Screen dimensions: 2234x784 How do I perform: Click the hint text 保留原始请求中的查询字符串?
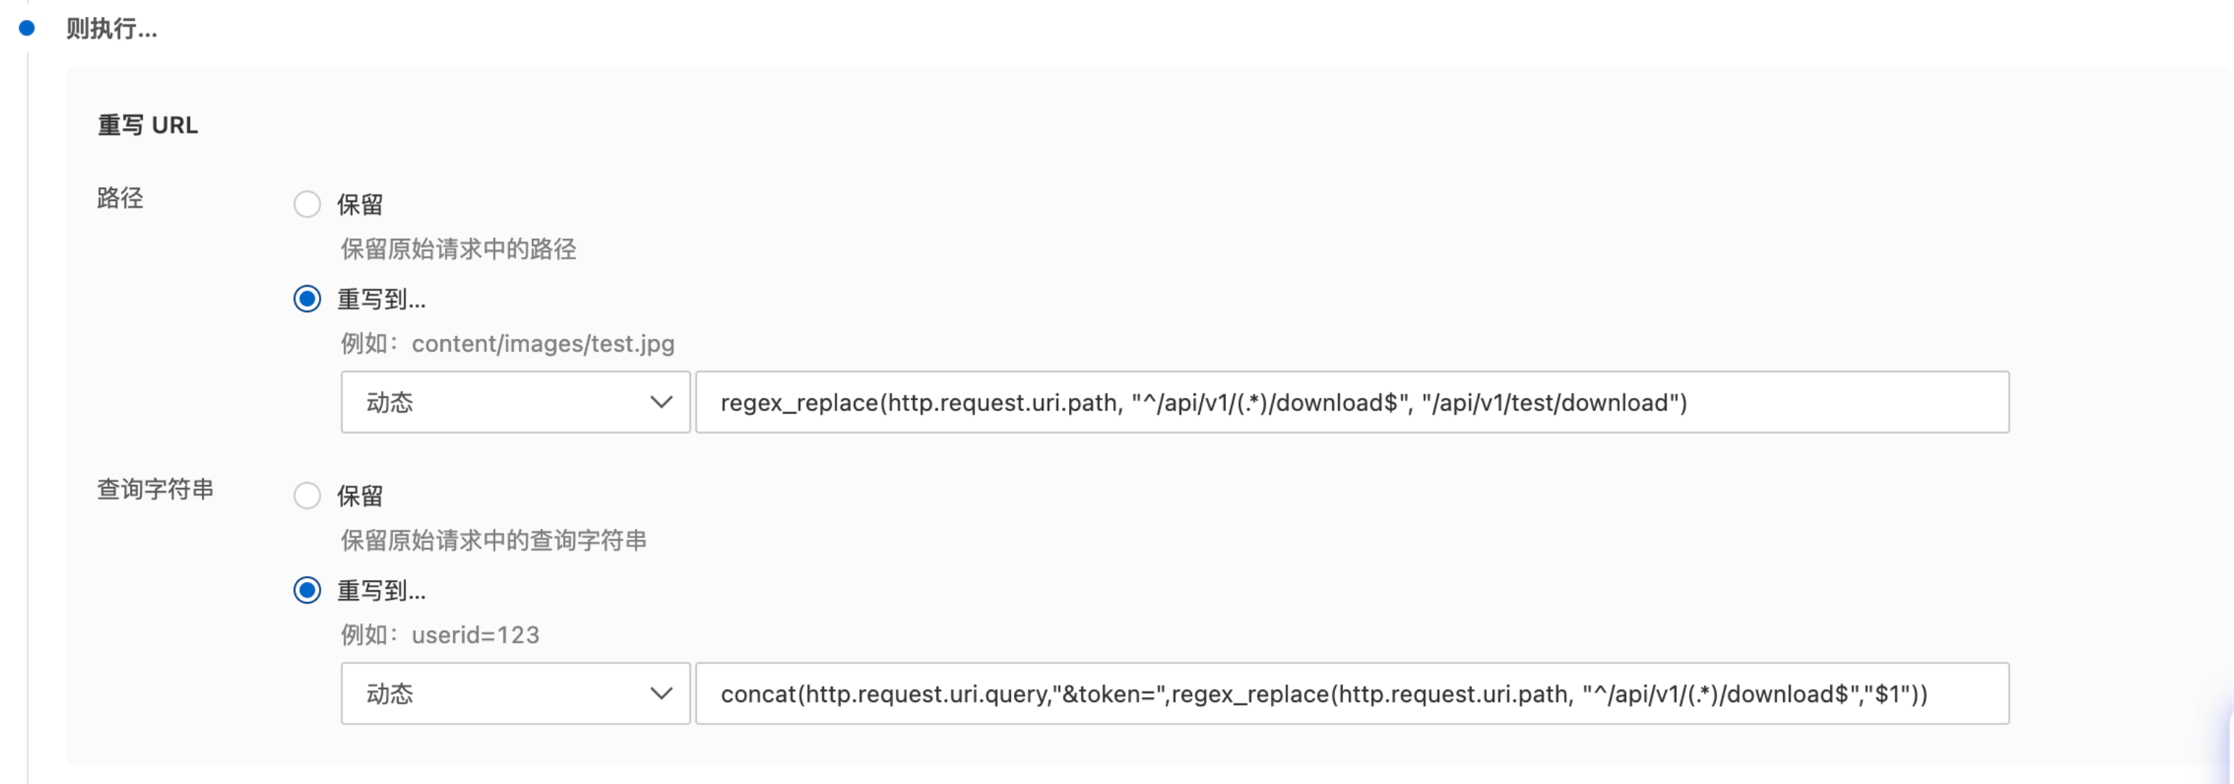click(494, 541)
